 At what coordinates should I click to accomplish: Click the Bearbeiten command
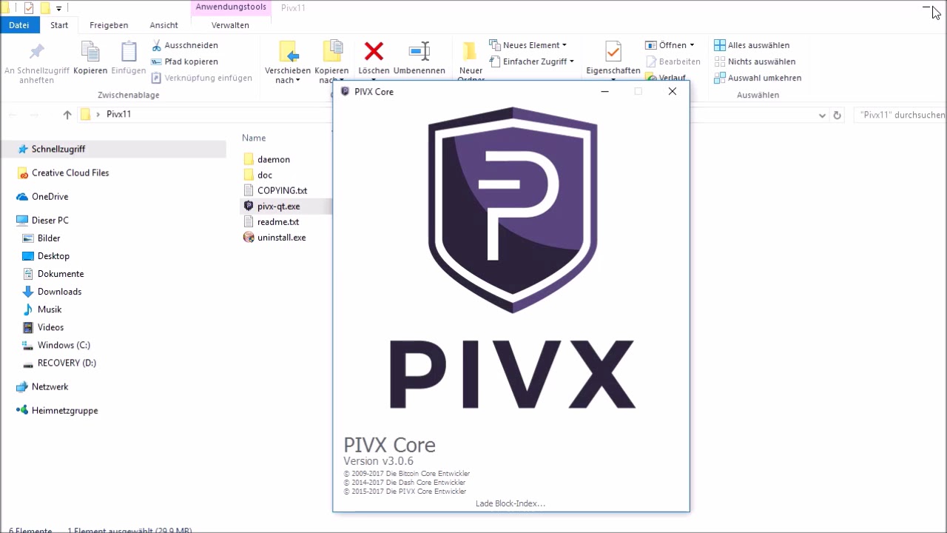(x=673, y=61)
